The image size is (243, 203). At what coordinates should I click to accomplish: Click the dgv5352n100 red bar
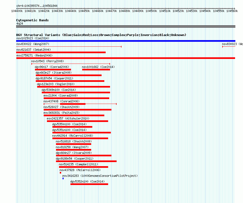click(x=89, y=184)
